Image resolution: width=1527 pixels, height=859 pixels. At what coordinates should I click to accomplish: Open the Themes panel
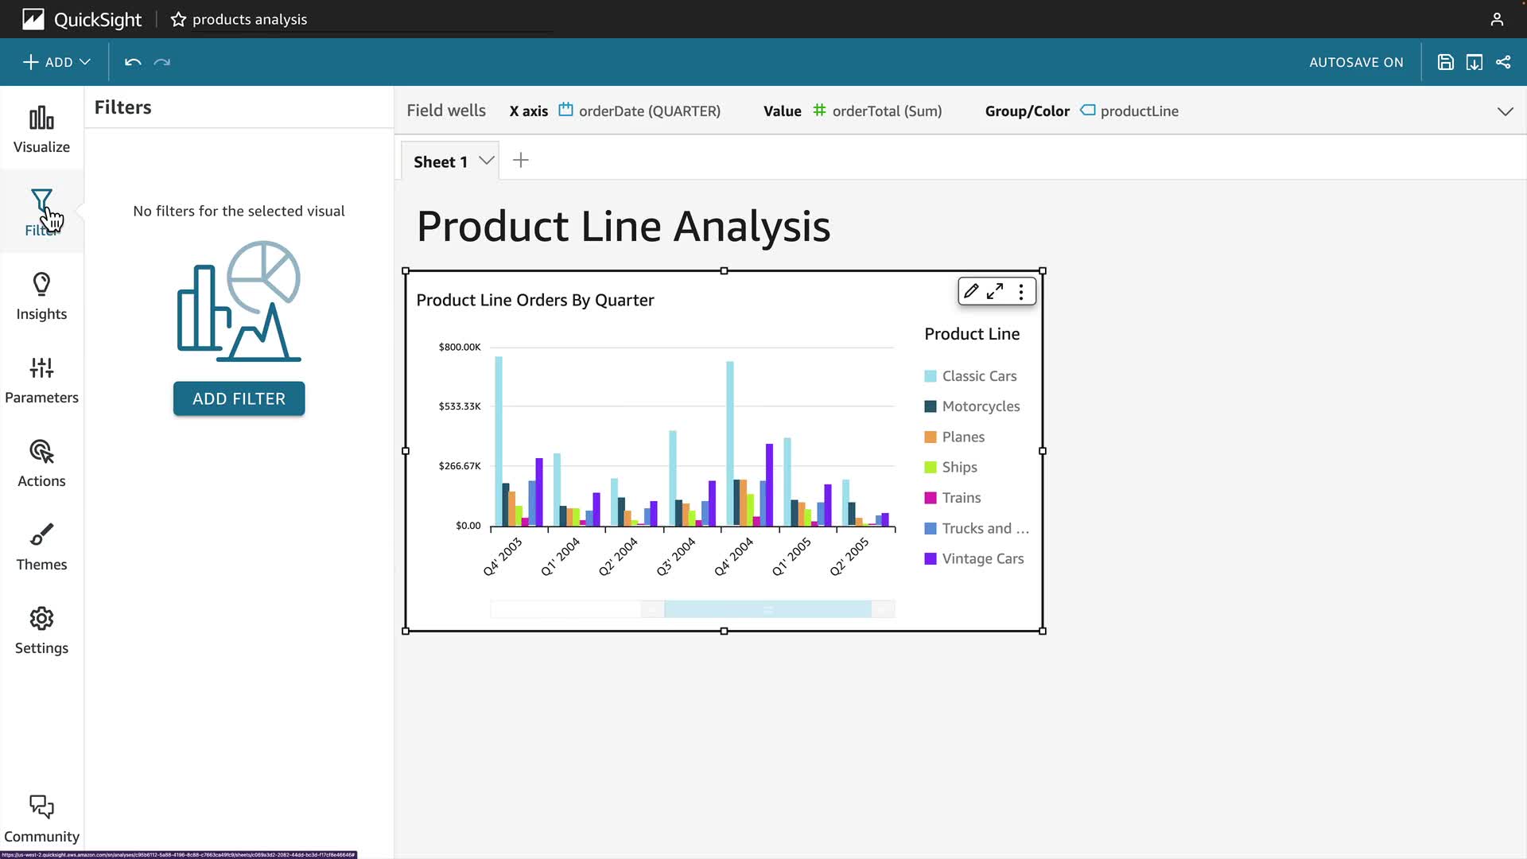click(x=41, y=546)
